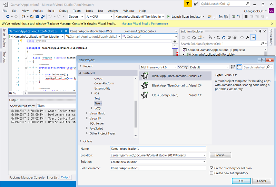
Task: Click the Save All toolbar icon
Action: point(42,17)
